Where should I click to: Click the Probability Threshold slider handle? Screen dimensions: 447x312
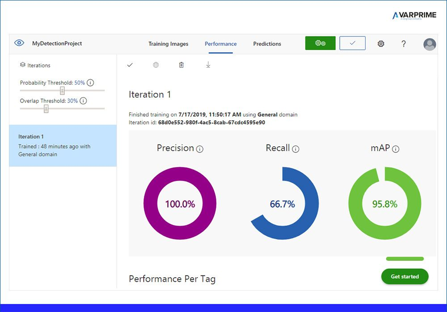(62, 90)
